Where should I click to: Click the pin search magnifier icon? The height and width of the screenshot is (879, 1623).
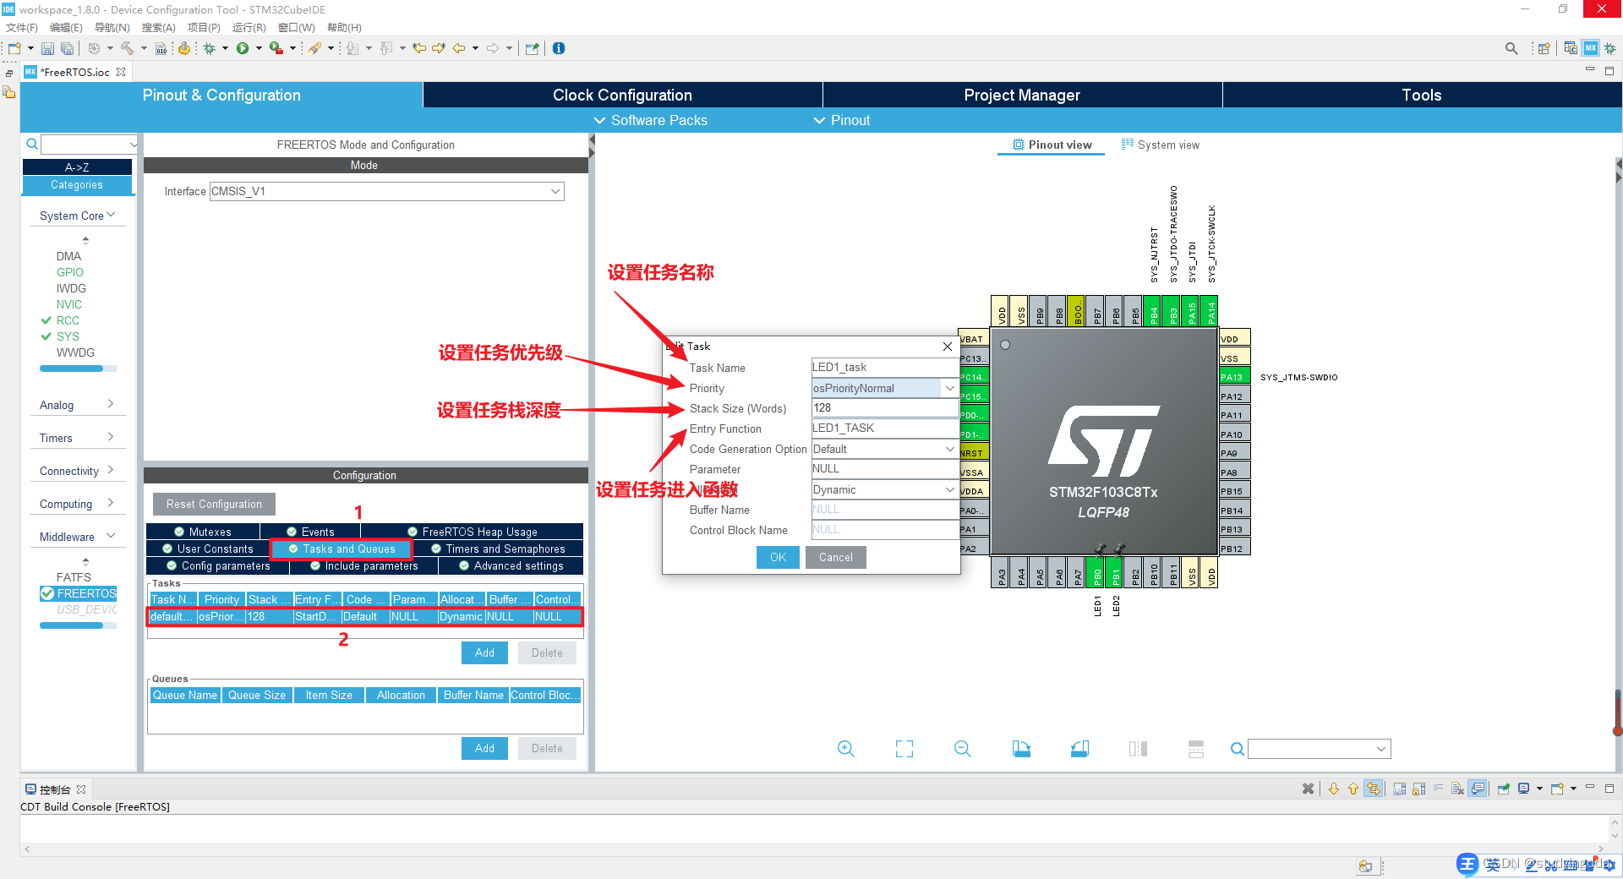coord(1237,749)
